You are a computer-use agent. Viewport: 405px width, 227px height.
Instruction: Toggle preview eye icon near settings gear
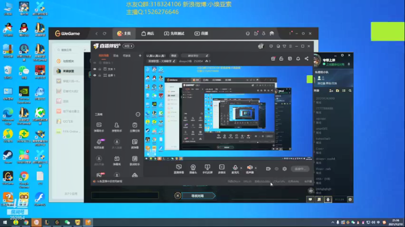276,169
